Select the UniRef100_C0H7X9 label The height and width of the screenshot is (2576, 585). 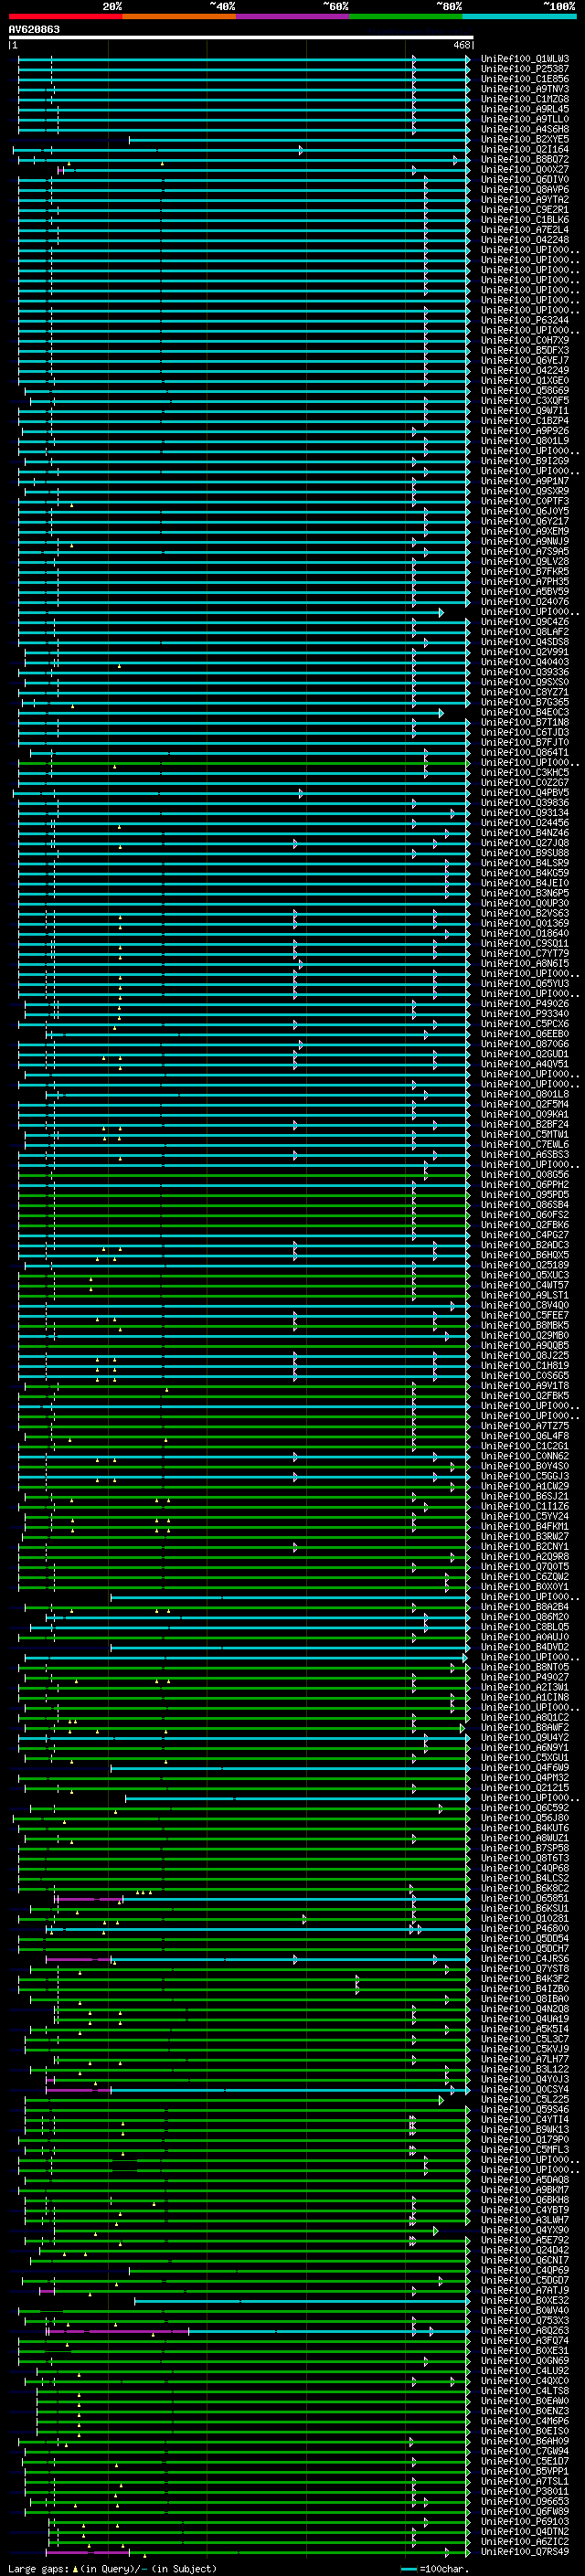coord(525,340)
